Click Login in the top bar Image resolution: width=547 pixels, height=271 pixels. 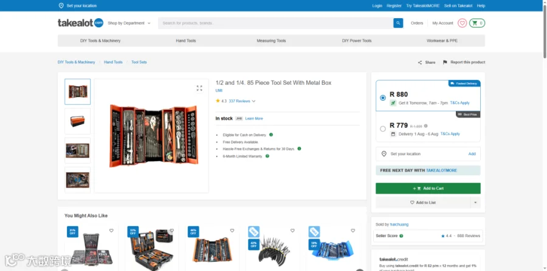(377, 5)
